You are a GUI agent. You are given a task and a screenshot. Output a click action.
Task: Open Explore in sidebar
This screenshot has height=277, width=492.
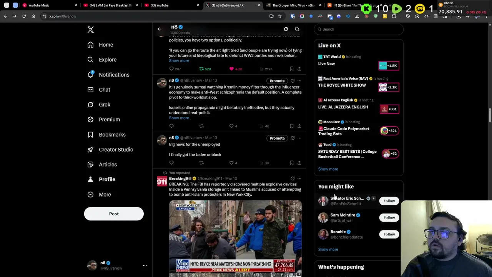point(102,60)
